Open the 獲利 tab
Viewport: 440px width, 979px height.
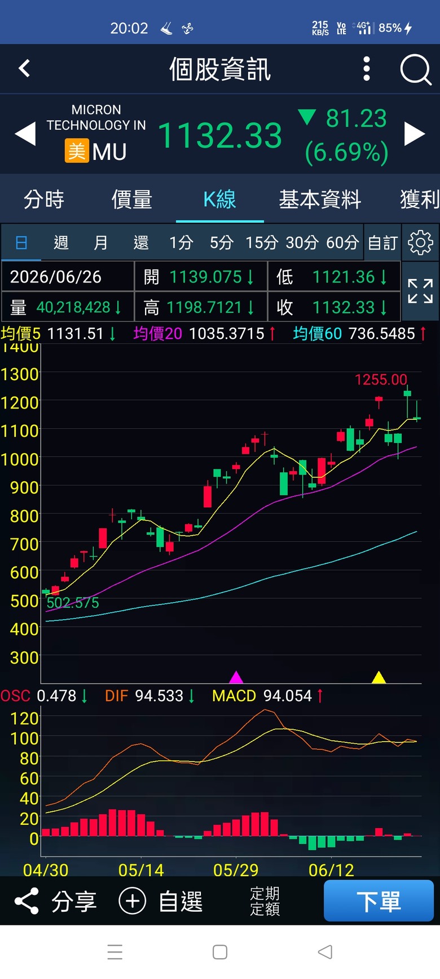pos(420,199)
